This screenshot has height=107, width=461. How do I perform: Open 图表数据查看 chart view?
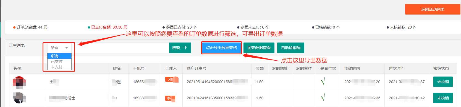coord(259,48)
